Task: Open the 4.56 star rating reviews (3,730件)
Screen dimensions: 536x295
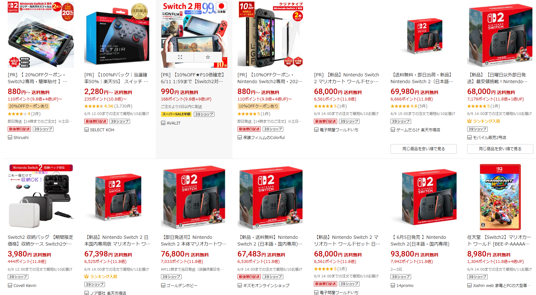Action: point(108,106)
